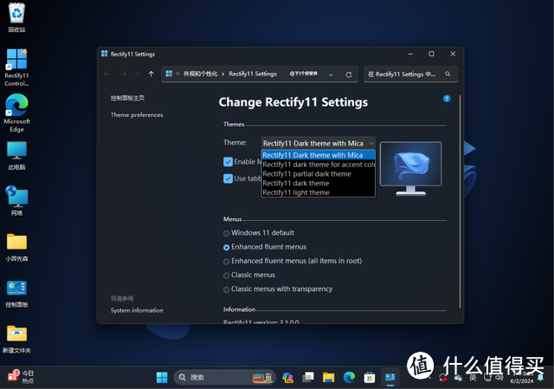Choose Rectify11 dark theme for accent color
Screen dimensions: 554x389
tap(318, 165)
